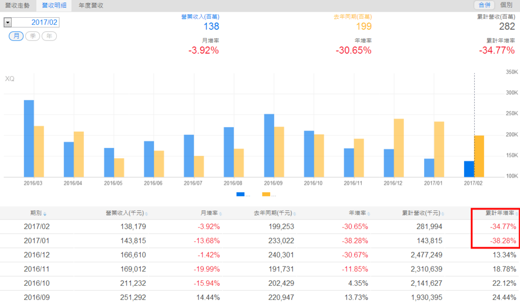This screenshot has width=520, height=303.
Task: Click the 281,994 cumulative revenue cell
Action: pyautogui.click(x=429, y=226)
